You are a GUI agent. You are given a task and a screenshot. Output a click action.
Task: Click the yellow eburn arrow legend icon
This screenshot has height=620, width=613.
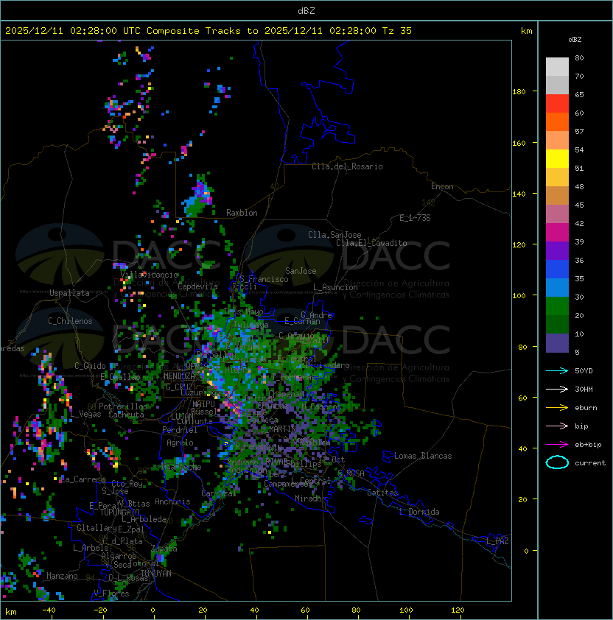557,408
